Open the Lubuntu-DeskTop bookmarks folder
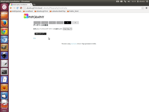 pos(58,11)
